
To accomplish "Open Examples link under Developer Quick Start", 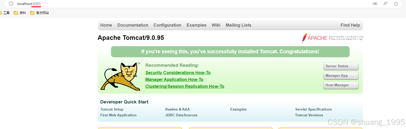I will (x=238, y=109).
